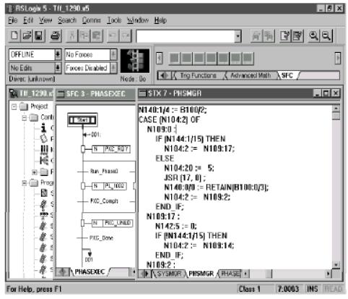This screenshot has height=299, width=348.
Task: Open the No Edits dropdown
Action: point(58,68)
